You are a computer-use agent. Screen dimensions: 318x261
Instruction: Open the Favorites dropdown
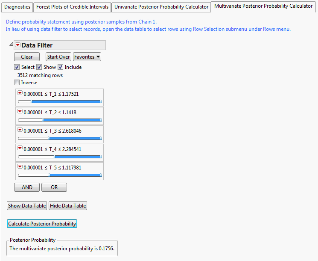87,57
